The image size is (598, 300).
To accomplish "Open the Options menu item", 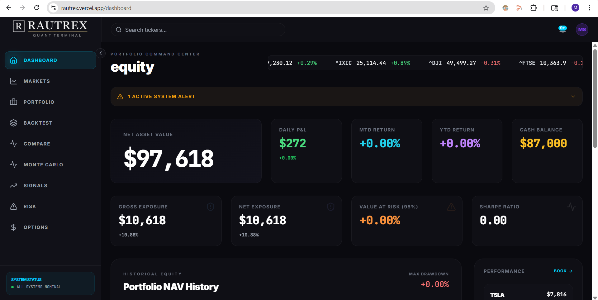I will 50,227.
